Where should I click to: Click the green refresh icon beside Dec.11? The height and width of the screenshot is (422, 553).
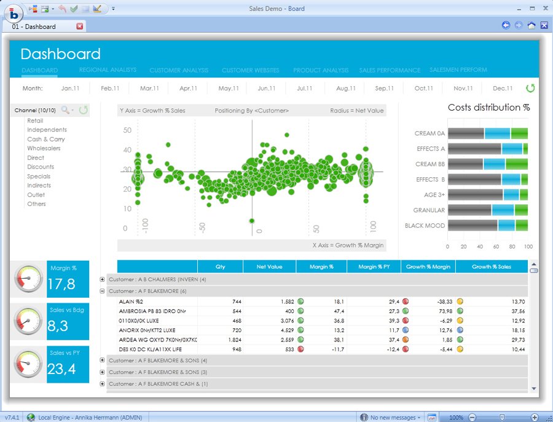[x=530, y=88]
